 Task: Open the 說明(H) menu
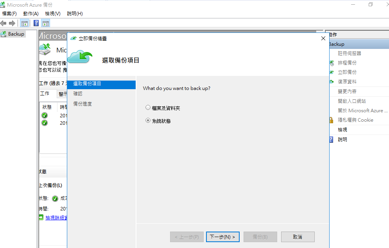(x=75, y=14)
